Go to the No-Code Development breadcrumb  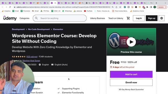39,29
